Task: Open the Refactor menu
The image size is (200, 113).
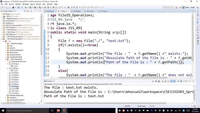Action: point(18,4)
